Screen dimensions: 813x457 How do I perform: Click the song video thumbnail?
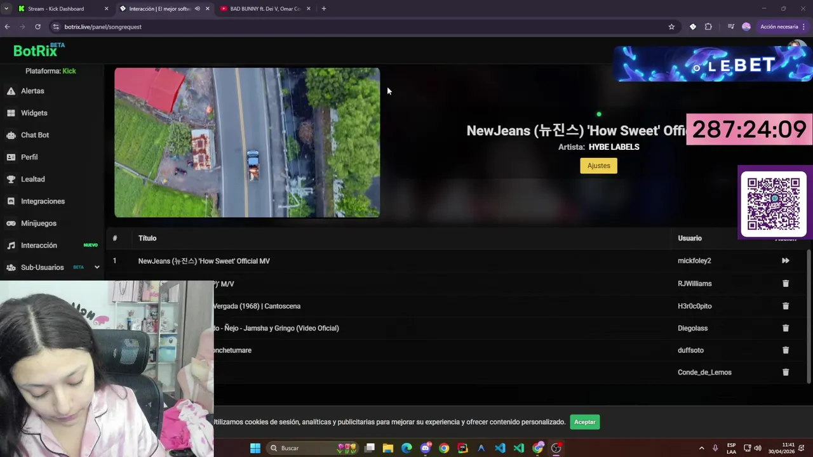click(x=247, y=143)
